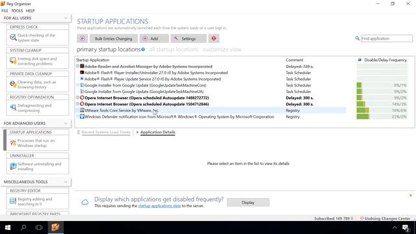Click the Comment column header
This screenshot has height=234, width=416.
(x=294, y=60)
